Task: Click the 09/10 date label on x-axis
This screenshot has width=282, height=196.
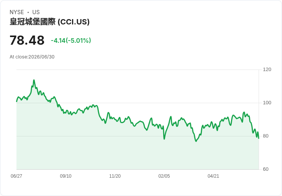Action: click(x=66, y=176)
